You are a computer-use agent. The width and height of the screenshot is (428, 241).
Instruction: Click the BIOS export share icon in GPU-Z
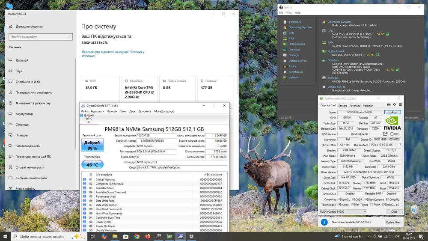point(386,134)
